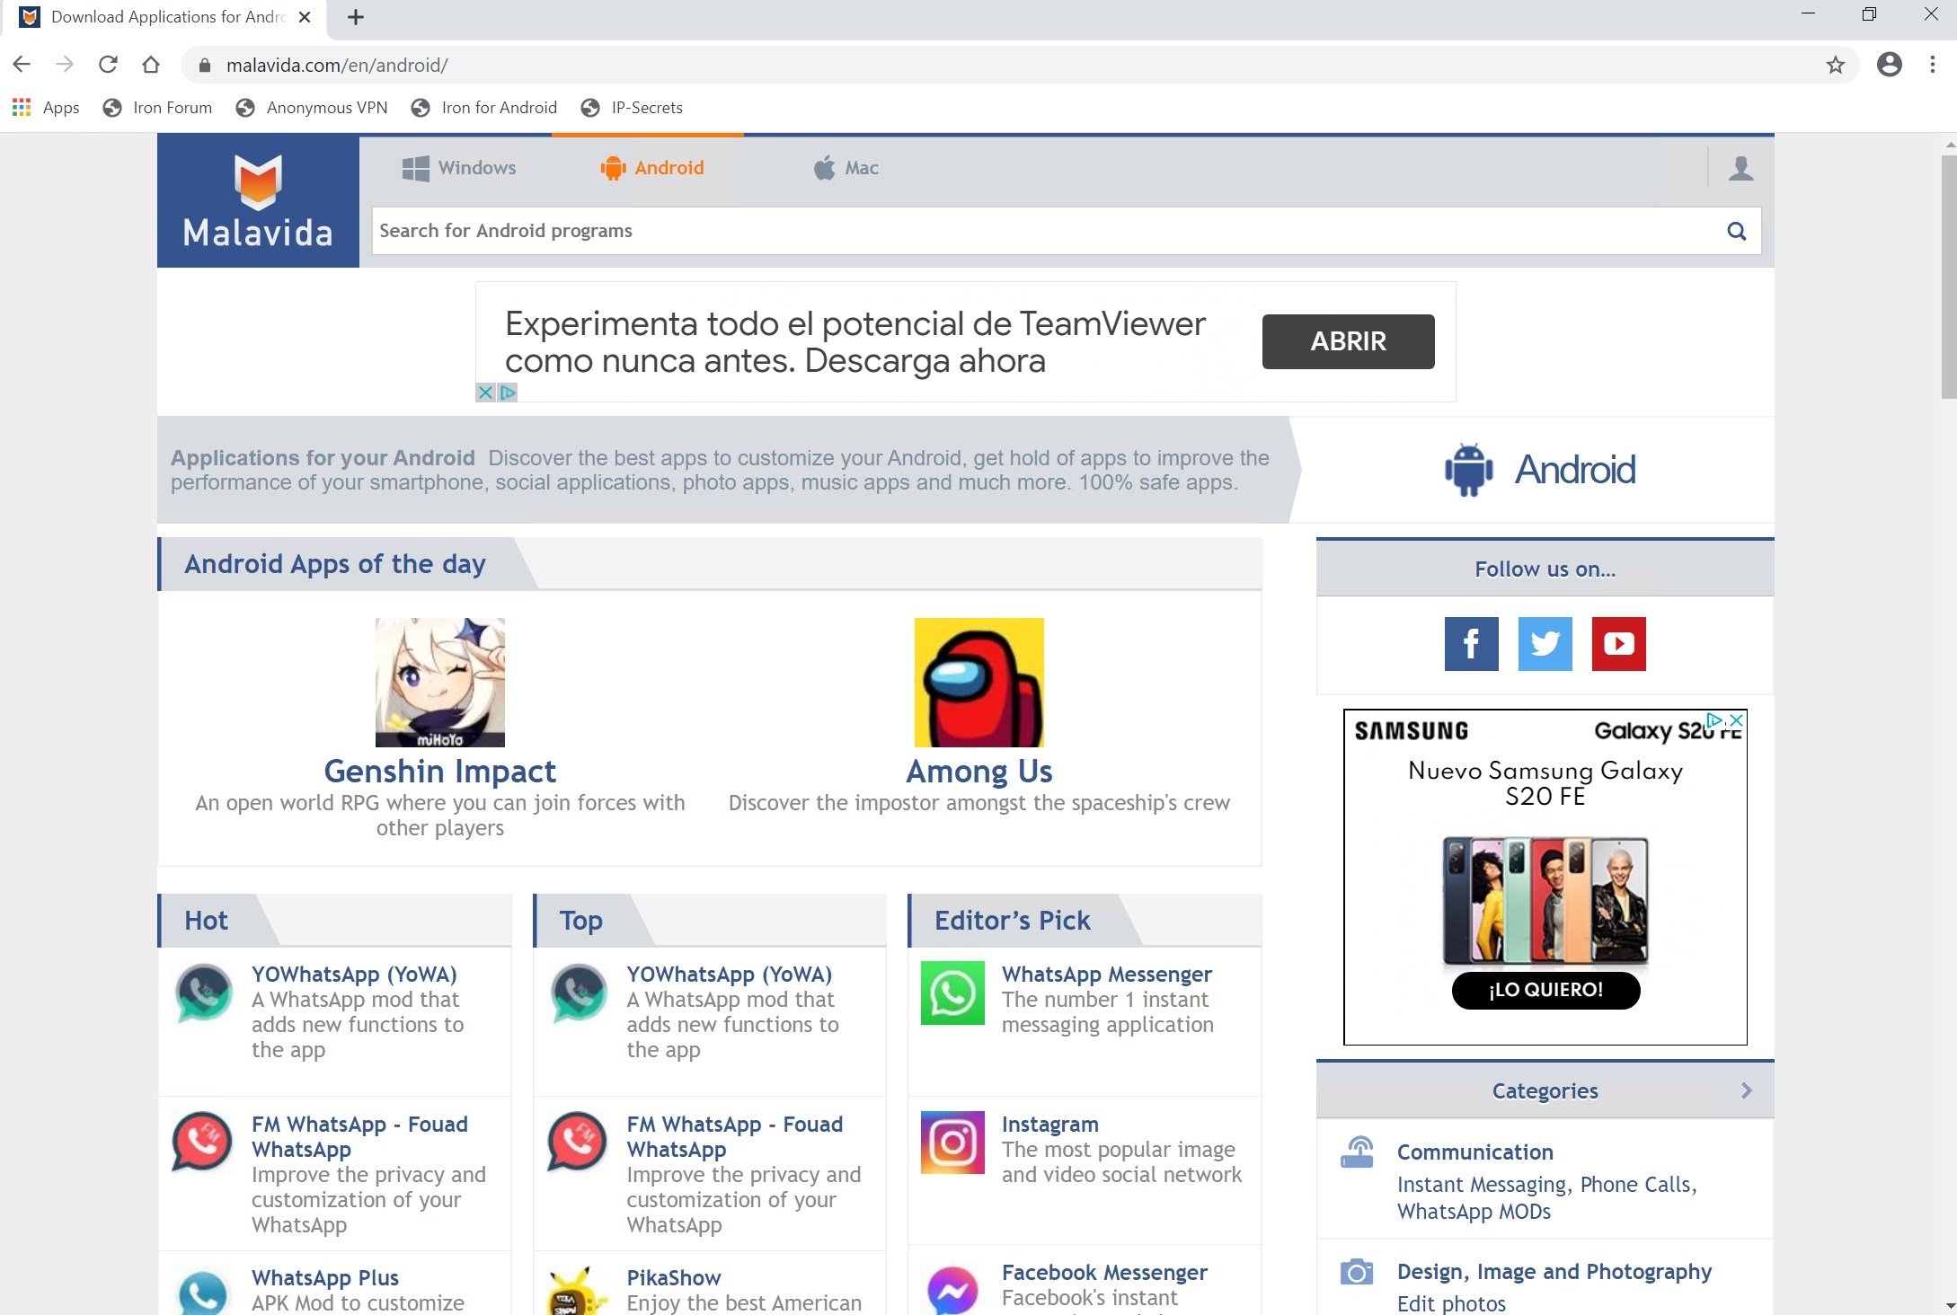
Task: Open the Instagram app icon
Action: tap(952, 1142)
